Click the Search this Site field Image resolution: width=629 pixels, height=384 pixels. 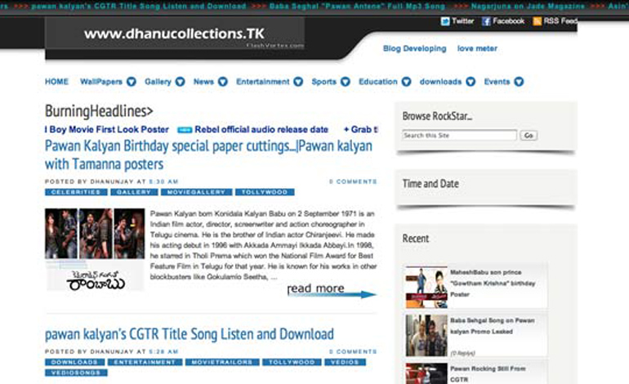coord(459,136)
